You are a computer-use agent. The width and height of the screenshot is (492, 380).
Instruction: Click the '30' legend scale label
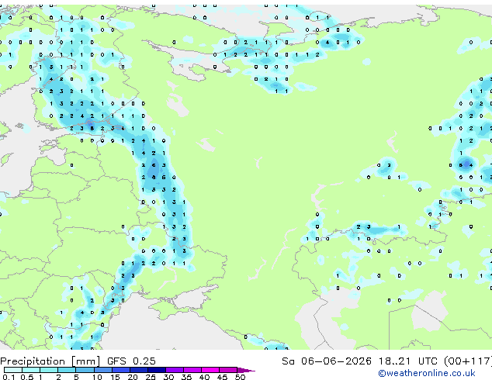pyautogui.click(x=168, y=377)
